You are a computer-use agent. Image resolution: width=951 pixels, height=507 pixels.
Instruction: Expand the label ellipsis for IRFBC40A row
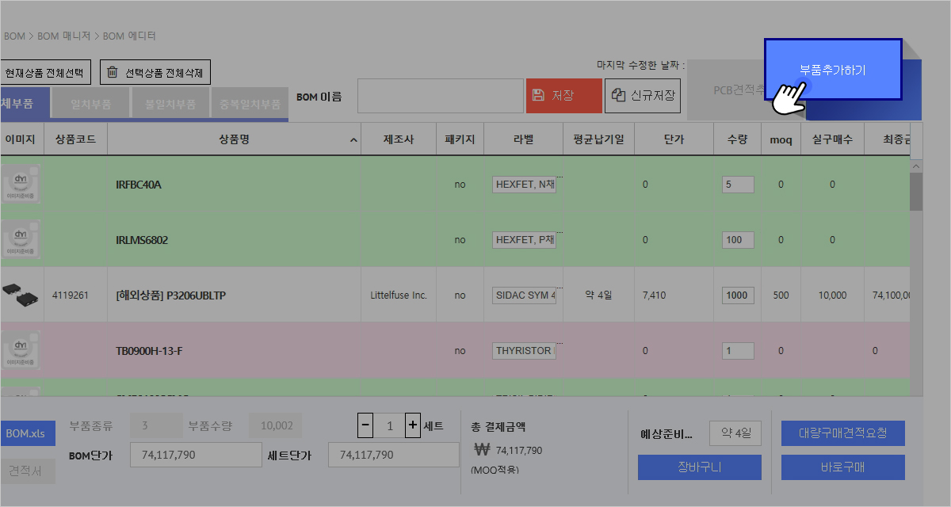pos(560,177)
